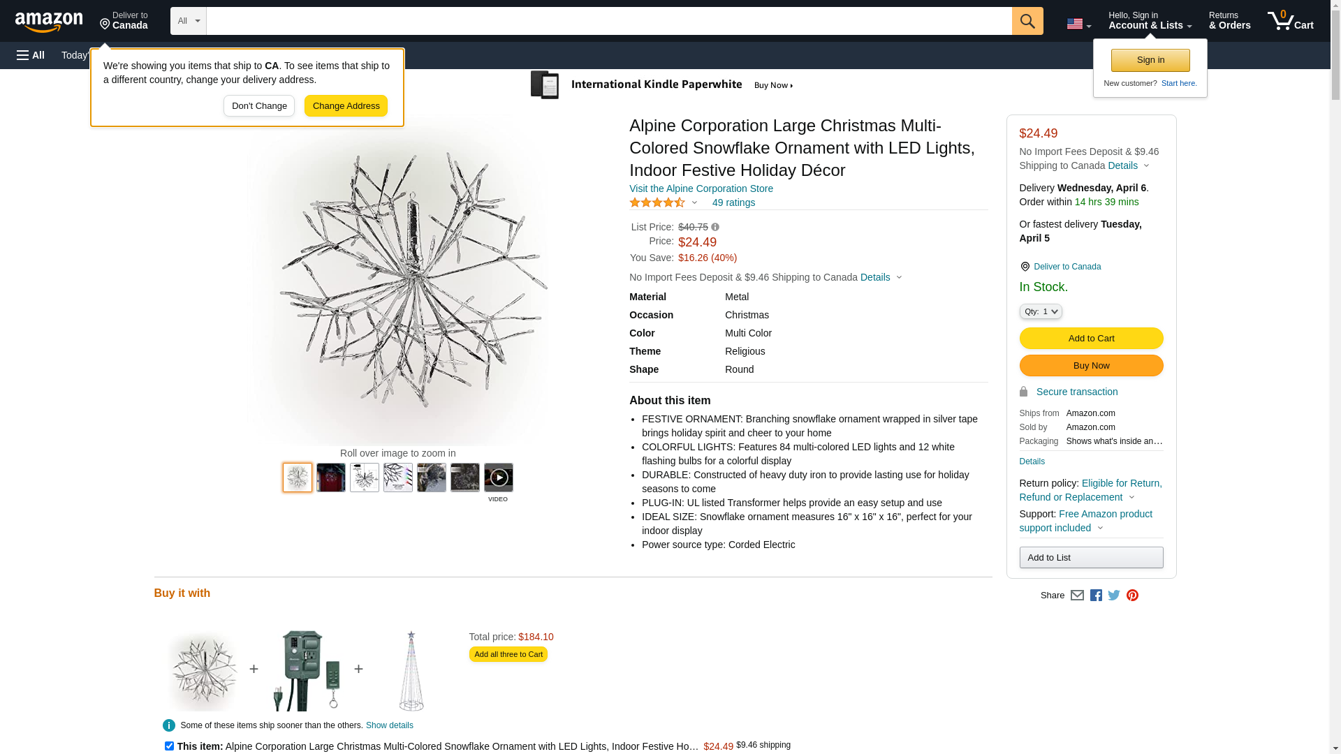The image size is (1341, 754).
Task: Open the language flag selector
Action: coord(1078,24)
